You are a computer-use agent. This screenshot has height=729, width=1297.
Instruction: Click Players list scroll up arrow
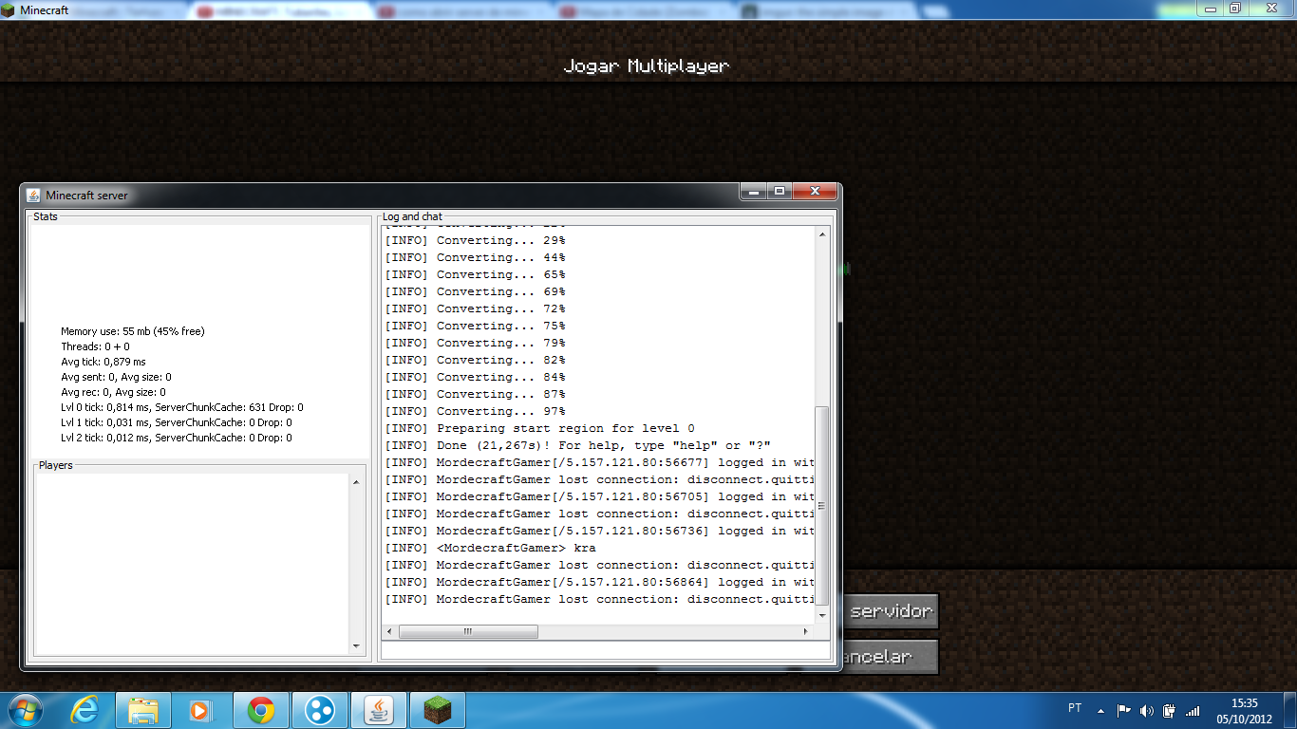coord(356,482)
